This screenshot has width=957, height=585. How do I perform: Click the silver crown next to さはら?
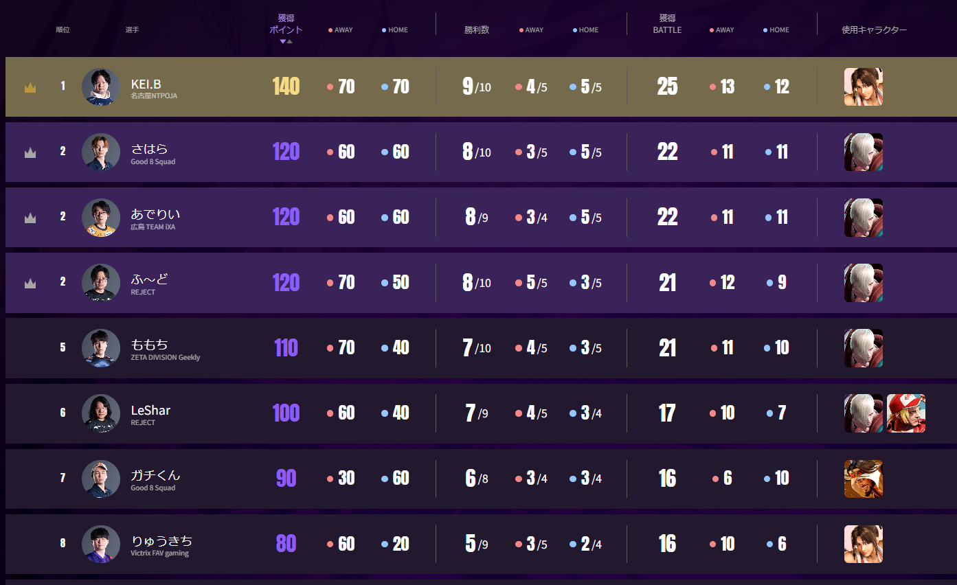(x=30, y=153)
